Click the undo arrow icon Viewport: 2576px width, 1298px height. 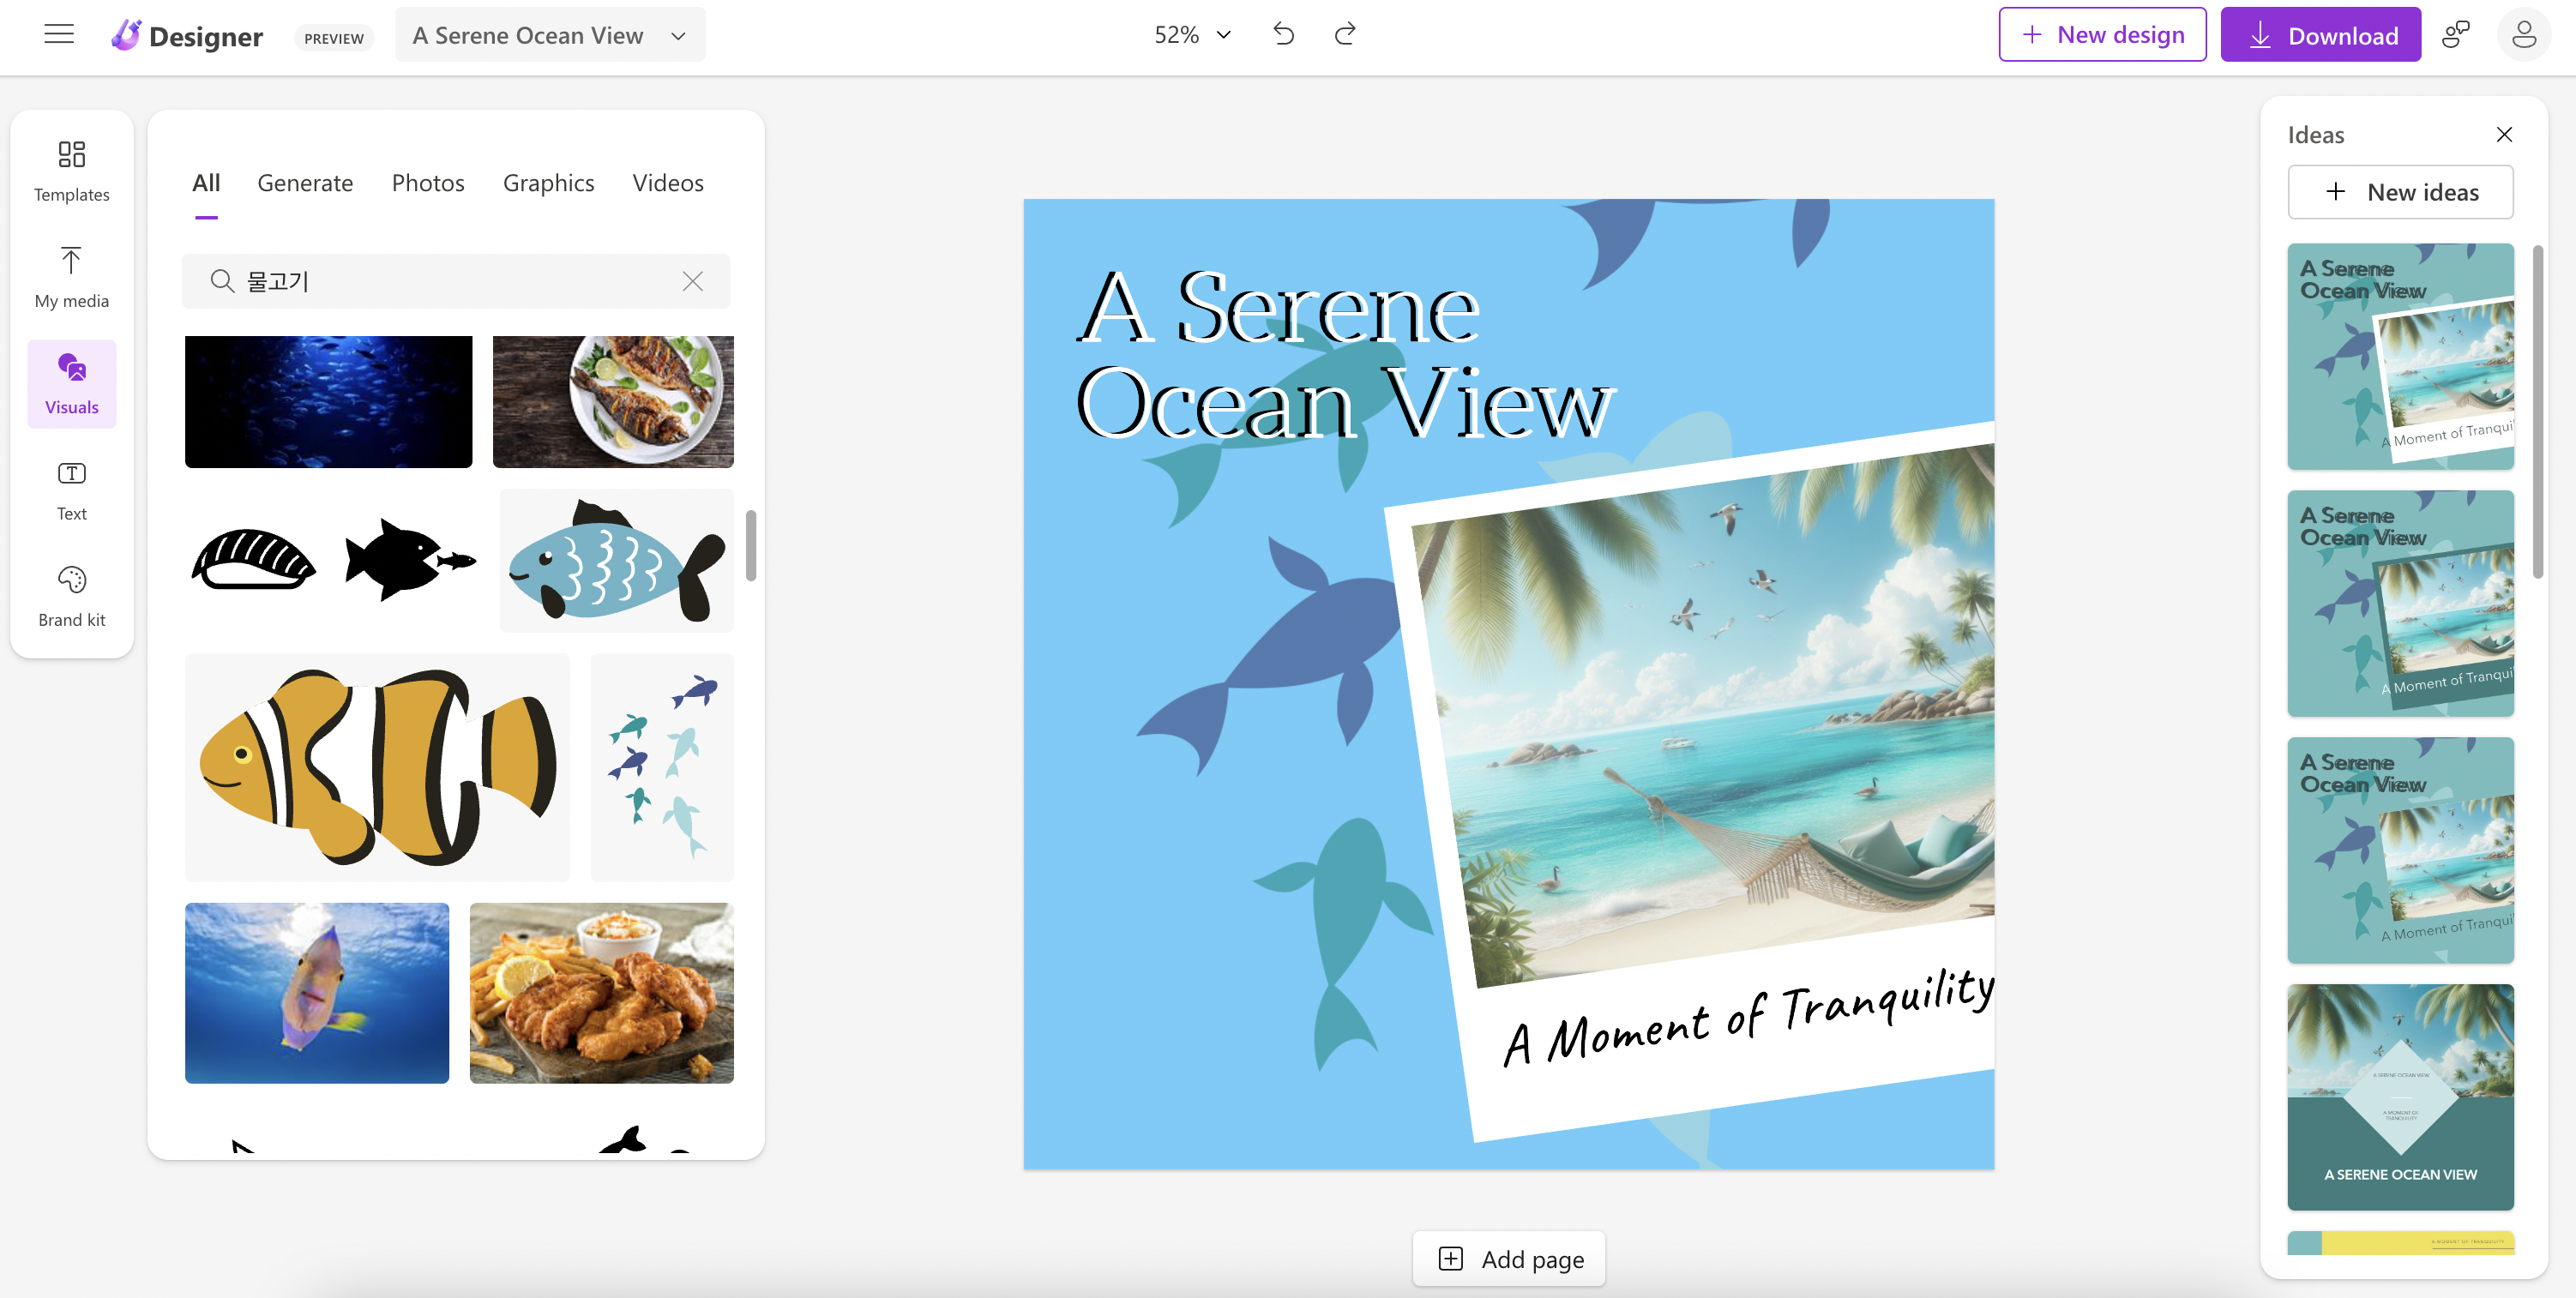1283,35
